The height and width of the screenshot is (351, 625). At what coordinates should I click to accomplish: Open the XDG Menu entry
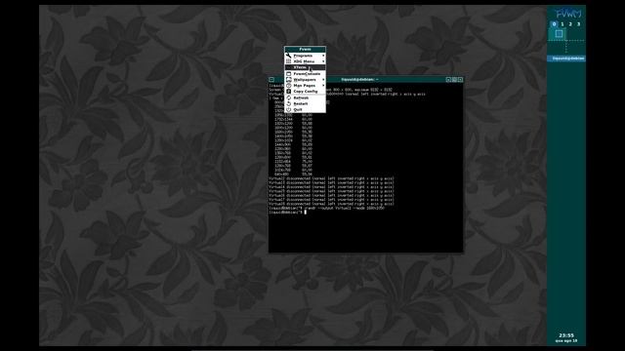pyautogui.click(x=305, y=61)
